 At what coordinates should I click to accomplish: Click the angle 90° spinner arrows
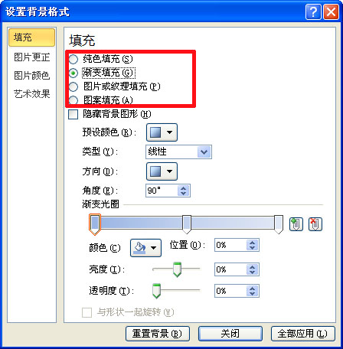pos(183,191)
